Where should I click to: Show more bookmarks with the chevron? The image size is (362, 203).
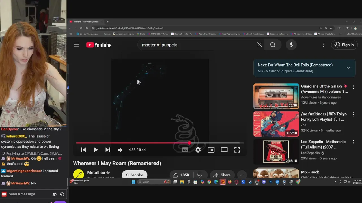pos(340,34)
